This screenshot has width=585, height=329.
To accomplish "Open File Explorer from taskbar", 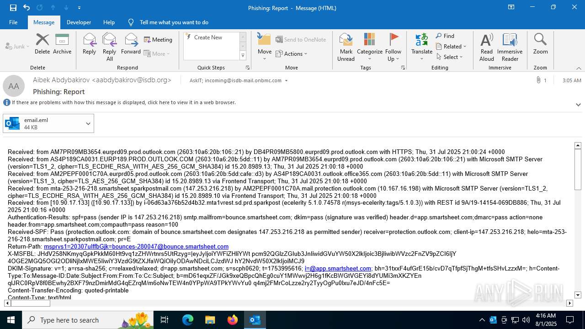I will point(210,320).
